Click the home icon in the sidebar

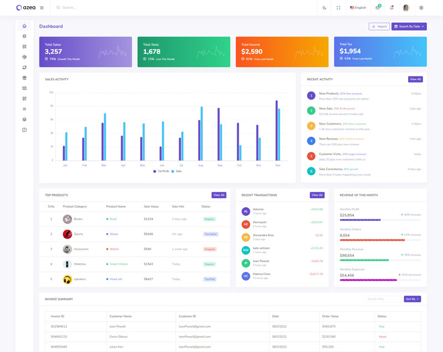(x=24, y=26)
